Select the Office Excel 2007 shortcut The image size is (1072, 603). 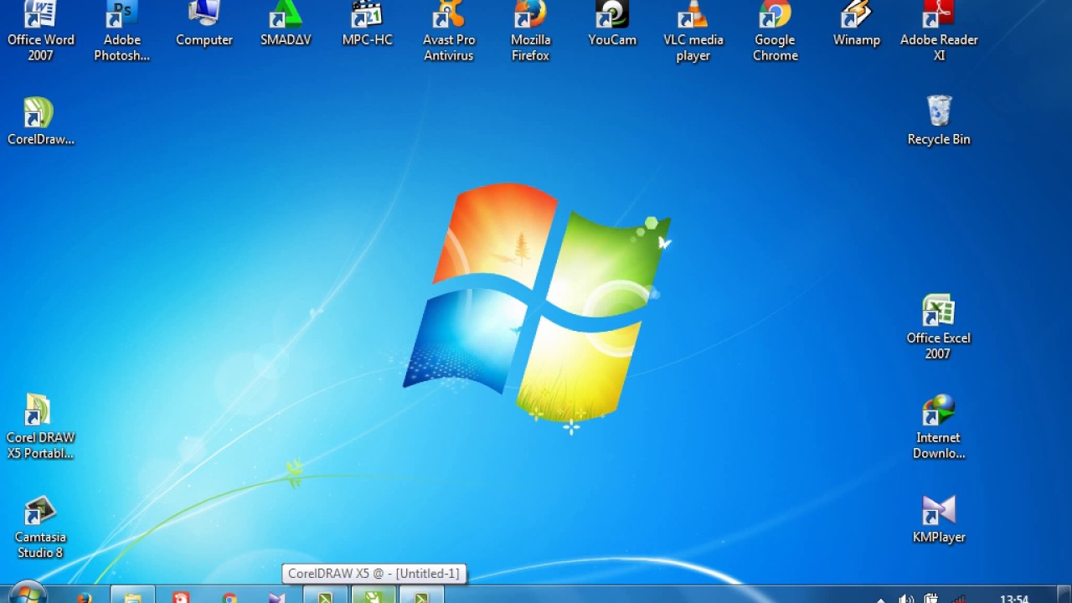click(938, 327)
